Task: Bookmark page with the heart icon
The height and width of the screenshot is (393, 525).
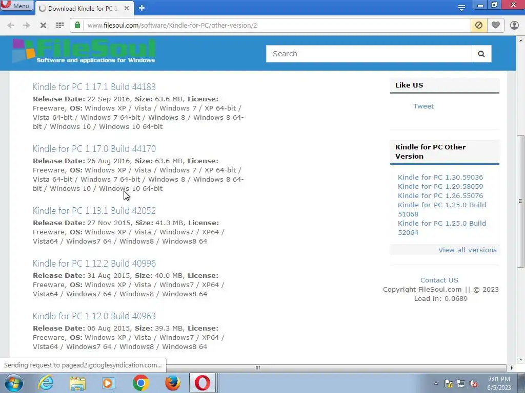Action: coord(496,25)
